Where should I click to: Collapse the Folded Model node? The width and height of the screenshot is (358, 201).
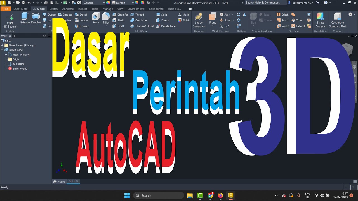click(x=2, y=50)
